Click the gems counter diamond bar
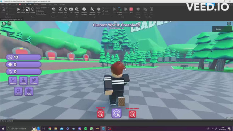This screenshot has height=131, width=233. click(23, 65)
